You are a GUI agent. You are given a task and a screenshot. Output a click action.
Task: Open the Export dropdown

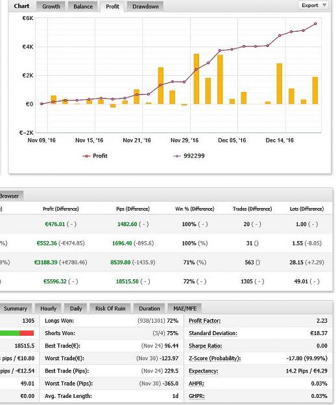tap(313, 5)
